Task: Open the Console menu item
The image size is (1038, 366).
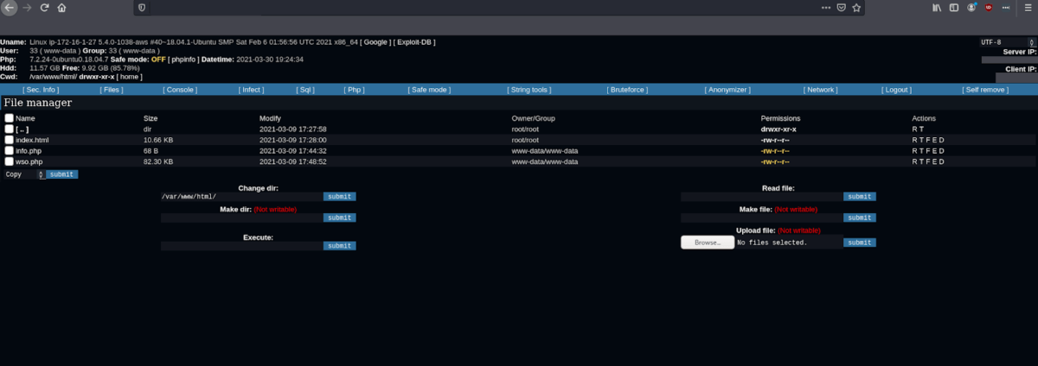Action: [x=181, y=90]
